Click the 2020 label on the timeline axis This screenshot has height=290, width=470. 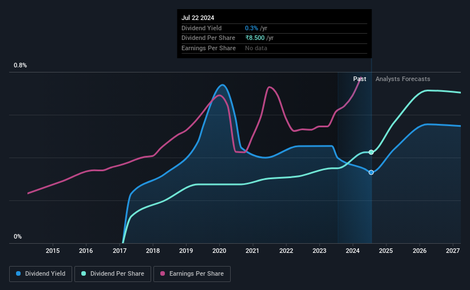(x=219, y=251)
